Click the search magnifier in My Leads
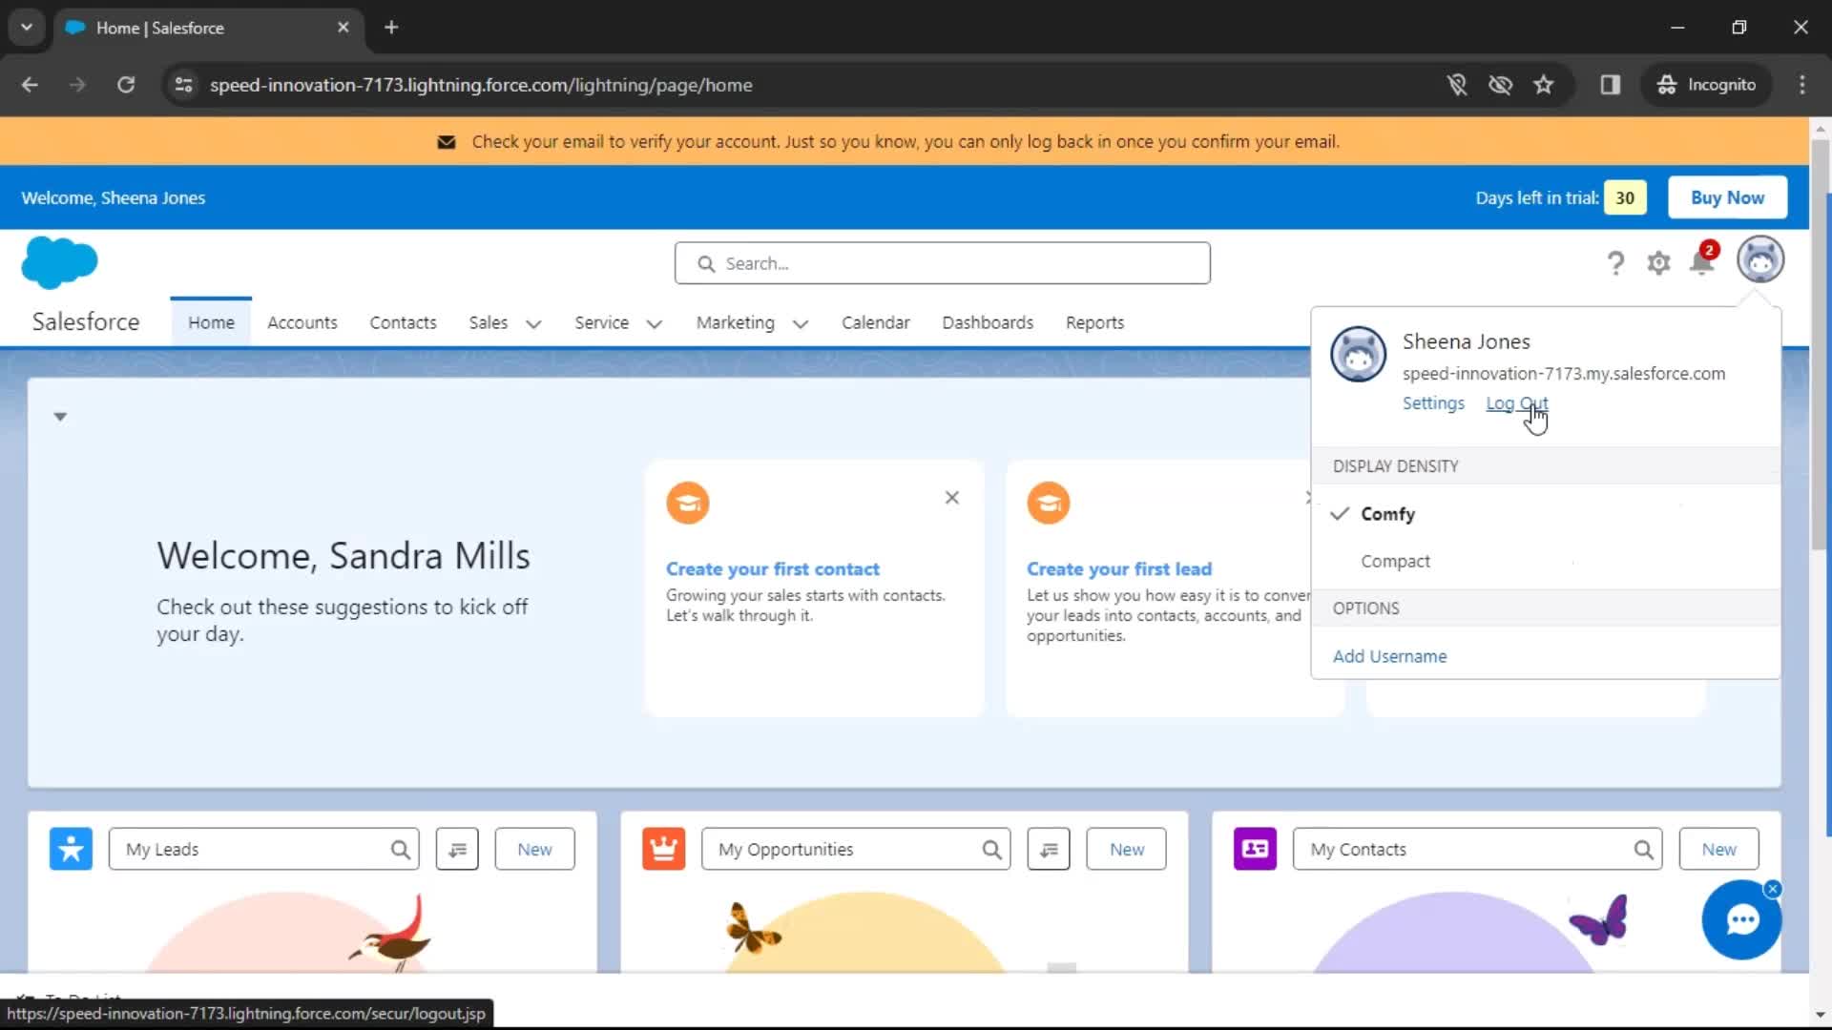The height and width of the screenshot is (1030, 1832). click(401, 850)
